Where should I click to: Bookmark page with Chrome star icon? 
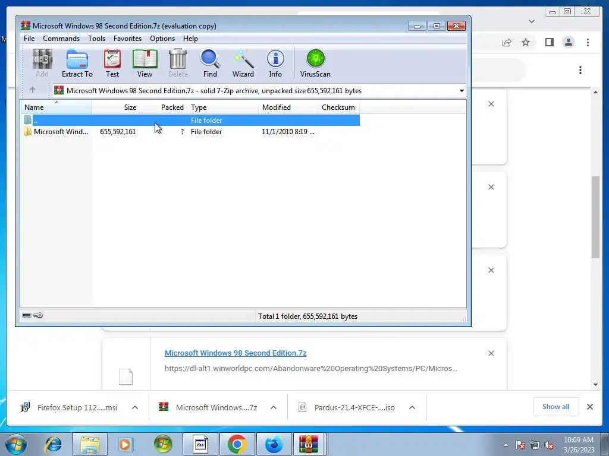point(526,42)
